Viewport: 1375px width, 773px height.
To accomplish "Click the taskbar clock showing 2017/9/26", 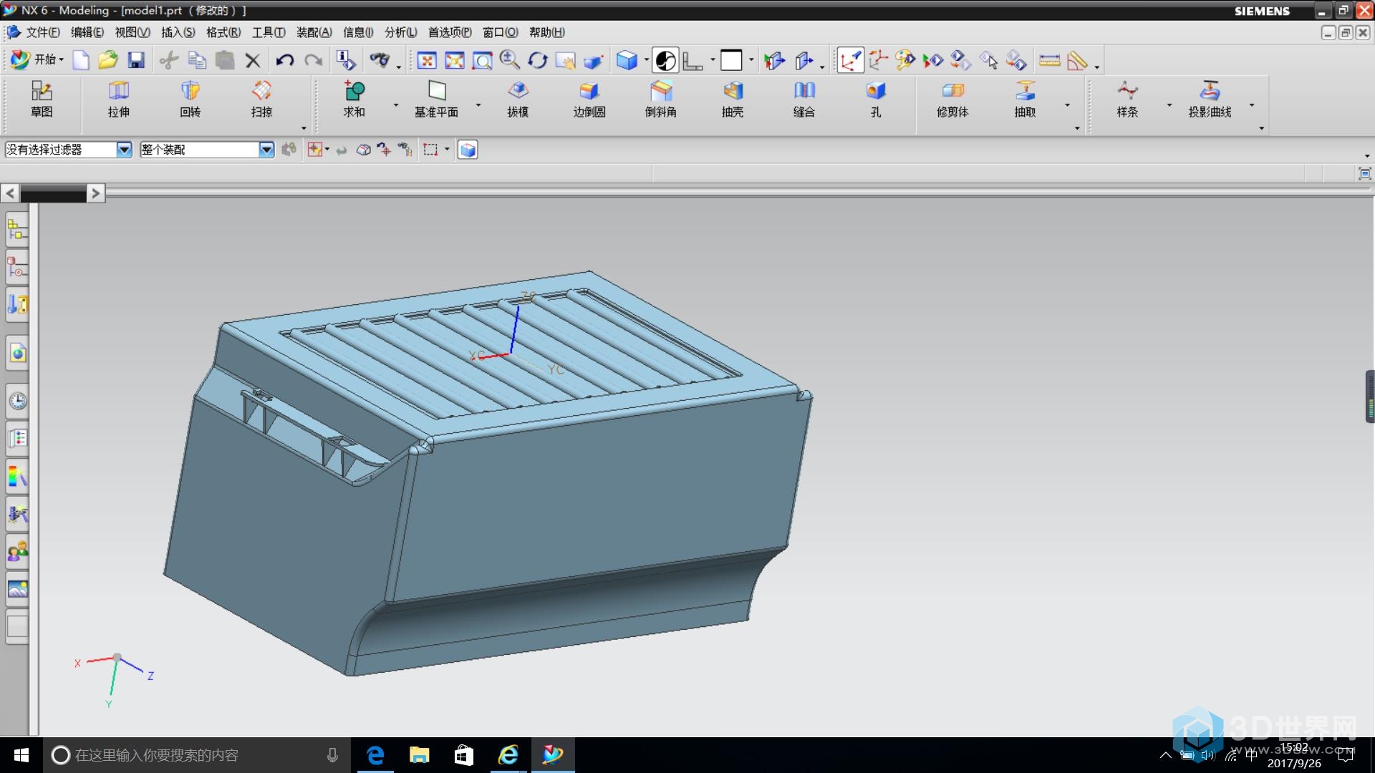I will click(1294, 755).
